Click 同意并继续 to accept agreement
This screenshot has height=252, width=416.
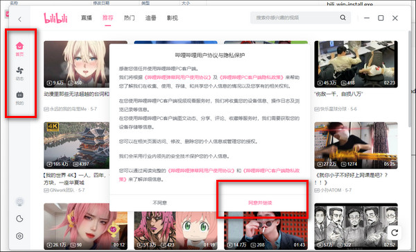tap(260, 203)
